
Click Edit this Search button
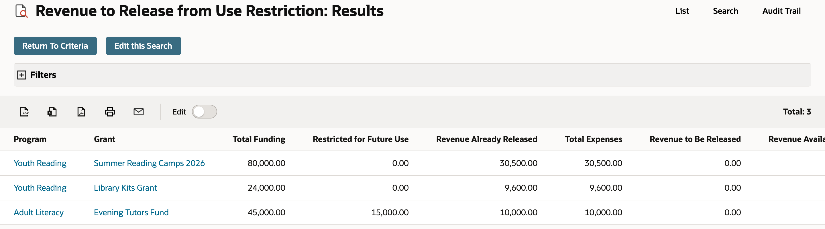click(144, 46)
